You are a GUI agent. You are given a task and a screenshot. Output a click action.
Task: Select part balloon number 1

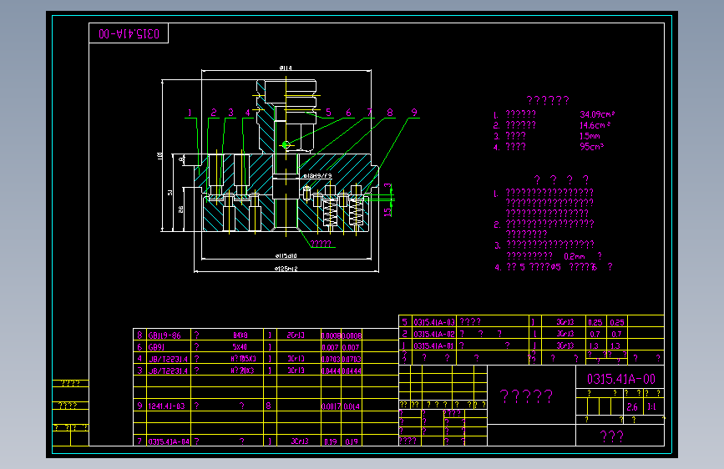(x=190, y=113)
